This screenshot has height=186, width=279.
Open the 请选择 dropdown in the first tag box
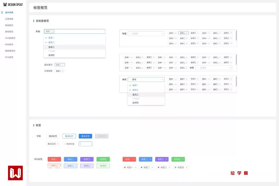tap(146, 34)
